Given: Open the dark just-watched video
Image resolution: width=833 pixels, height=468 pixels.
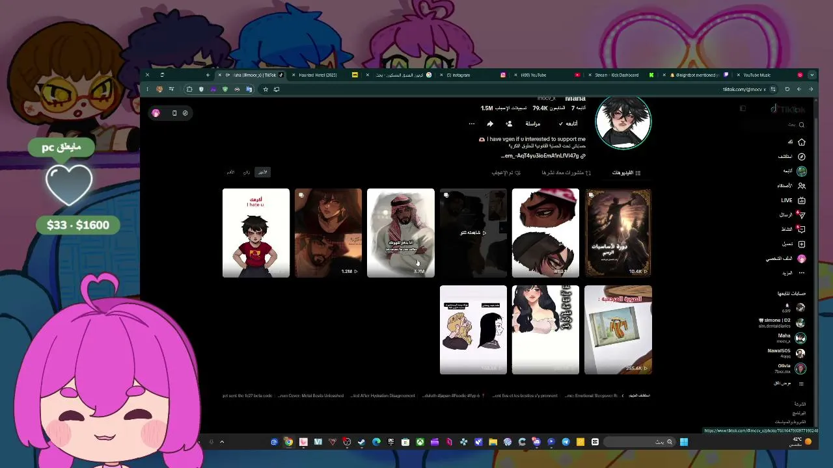Looking at the screenshot, I should pyautogui.click(x=473, y=233).
